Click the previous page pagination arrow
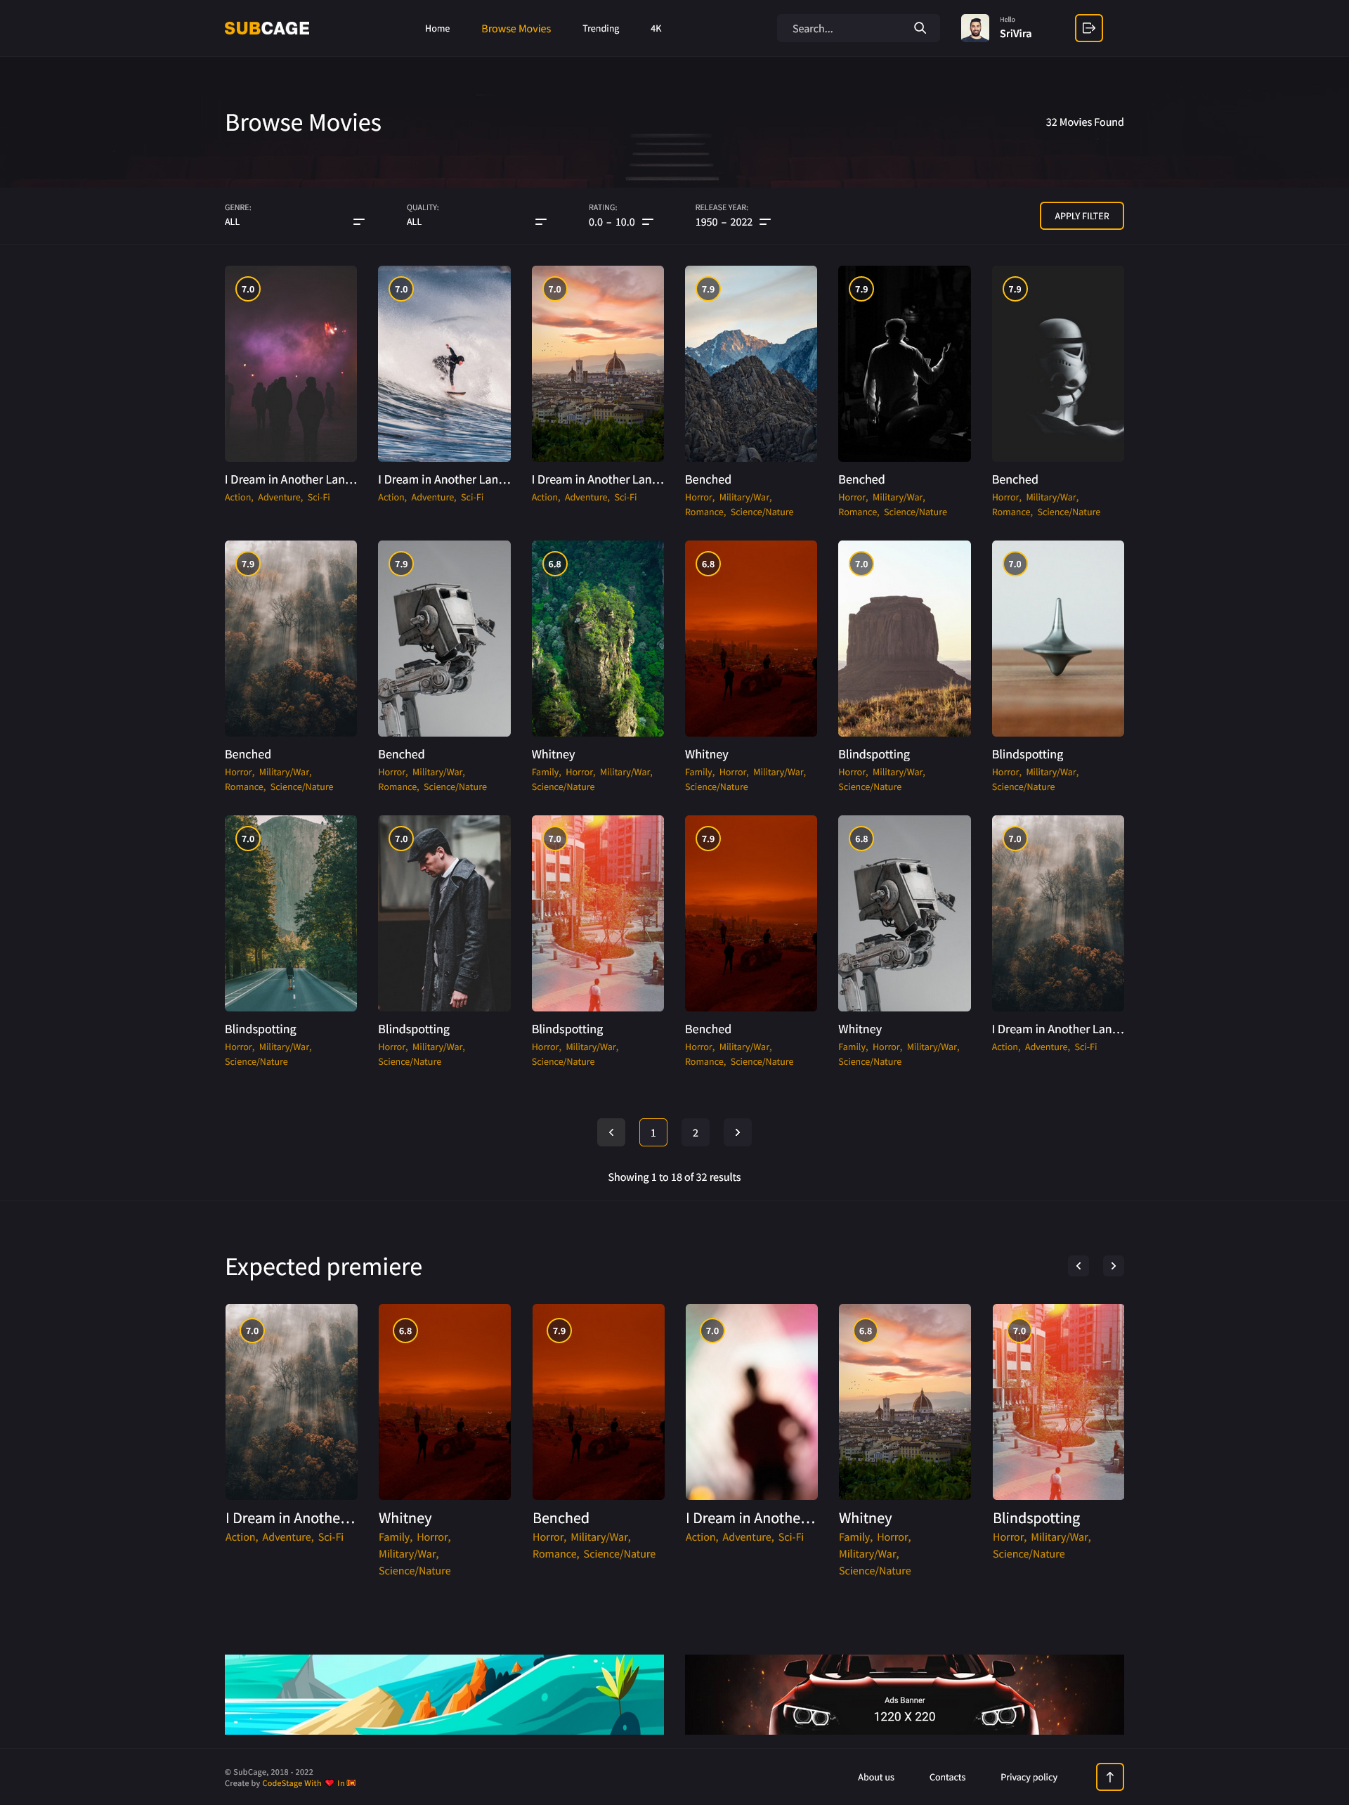This screenshot has width=1349, height=1805. tap(611, 1132)
